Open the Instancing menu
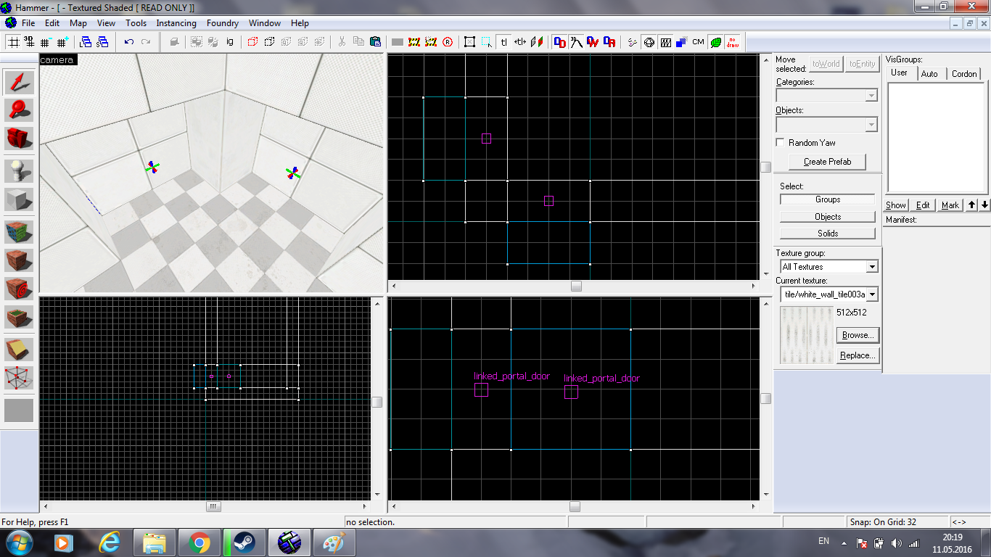The width and height of the screenshot is (991, 557). (176, 23)
